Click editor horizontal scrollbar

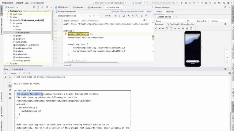point(91,62)
